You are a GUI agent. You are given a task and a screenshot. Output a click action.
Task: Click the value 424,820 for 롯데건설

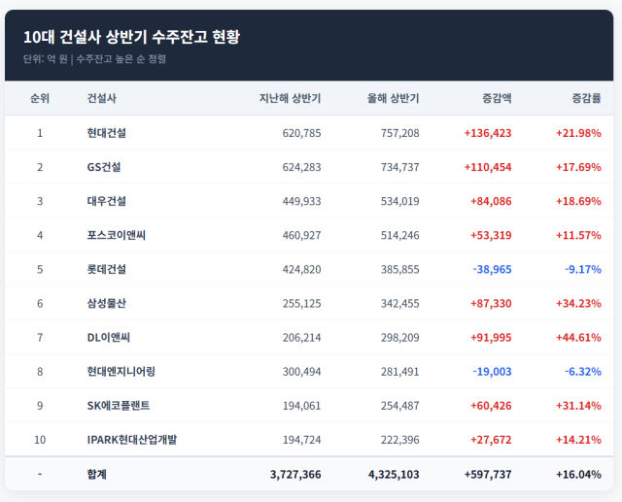pyautogui.click(x=301, y=269)
